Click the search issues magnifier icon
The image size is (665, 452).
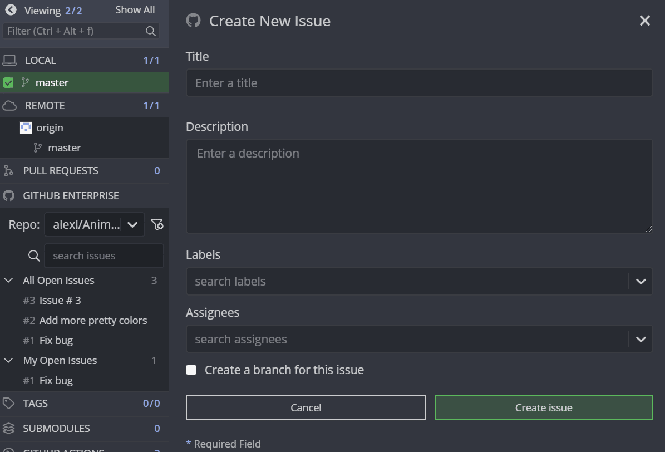[x=34, y=256]
